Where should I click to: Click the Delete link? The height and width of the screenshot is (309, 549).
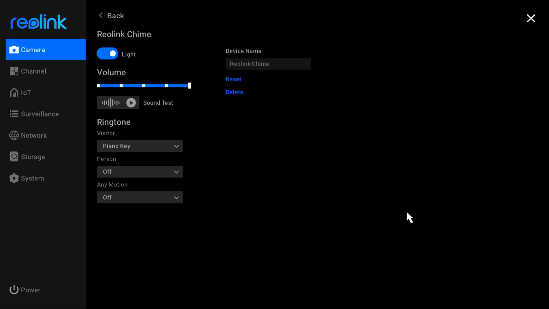coord(234,92)
